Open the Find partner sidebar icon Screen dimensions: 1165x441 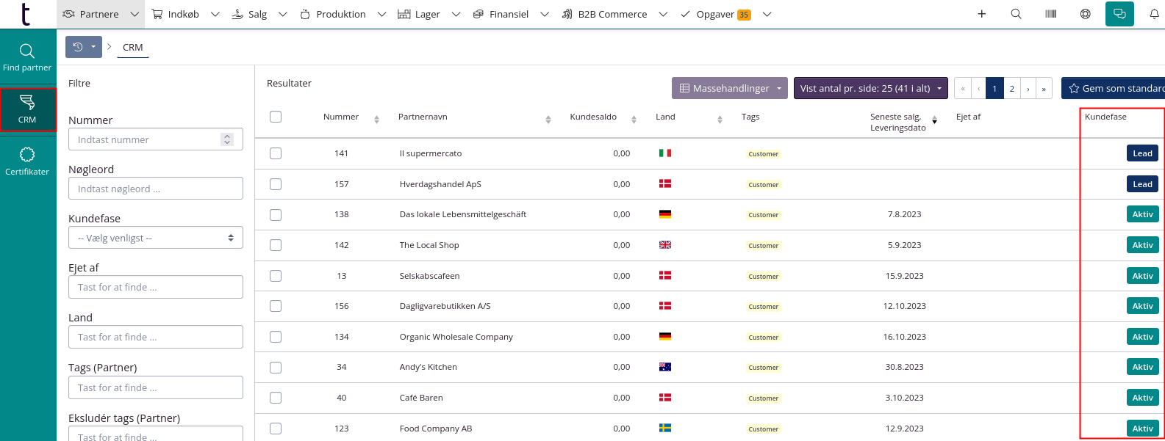pos(27,57)
